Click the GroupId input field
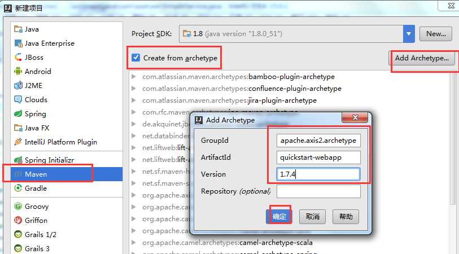Image resolution: width=459 pixels, height=254 pixels. tap(318, 141)
